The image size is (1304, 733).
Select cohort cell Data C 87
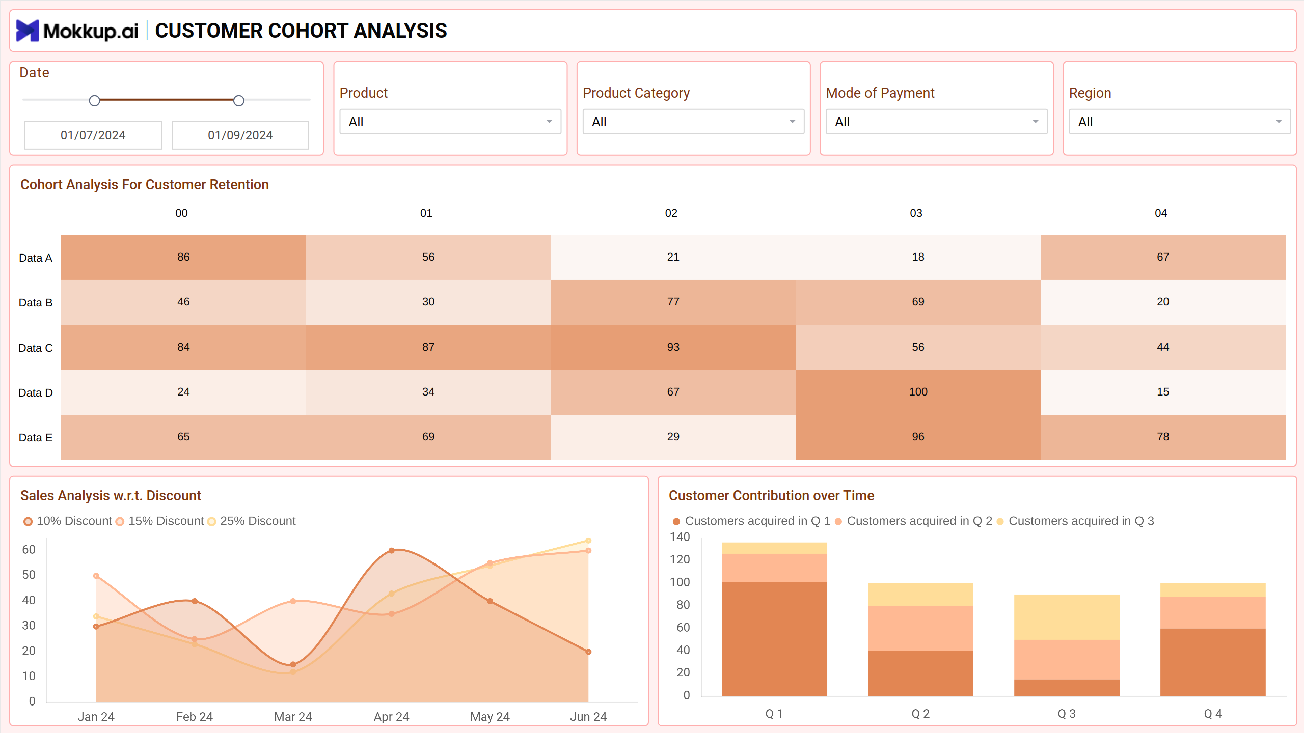tap(428, 347)
